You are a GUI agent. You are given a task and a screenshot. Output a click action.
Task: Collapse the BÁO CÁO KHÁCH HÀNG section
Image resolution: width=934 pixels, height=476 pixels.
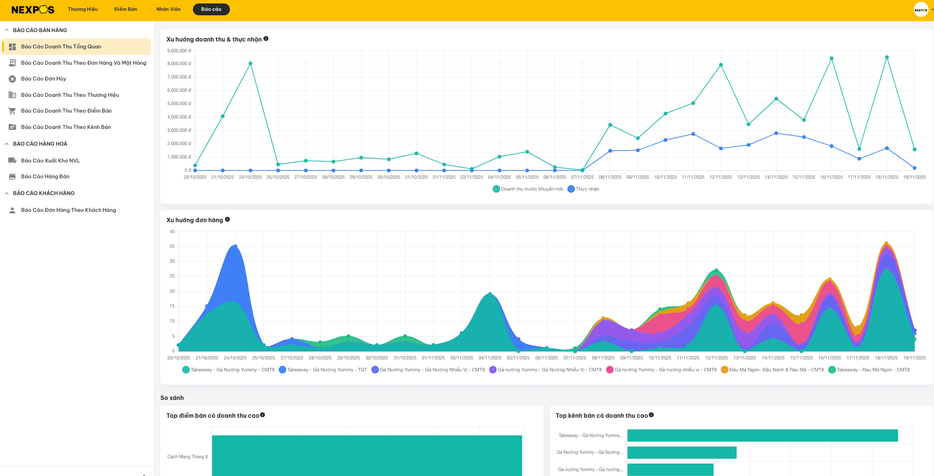(x=6, y=194)
